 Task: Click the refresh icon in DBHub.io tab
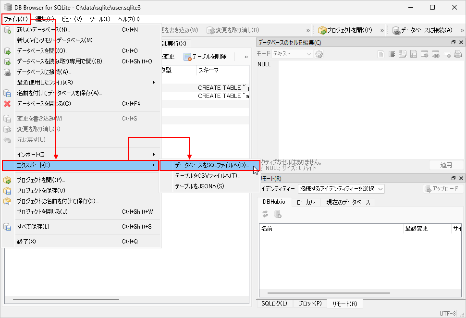click(x=265, y=214)
